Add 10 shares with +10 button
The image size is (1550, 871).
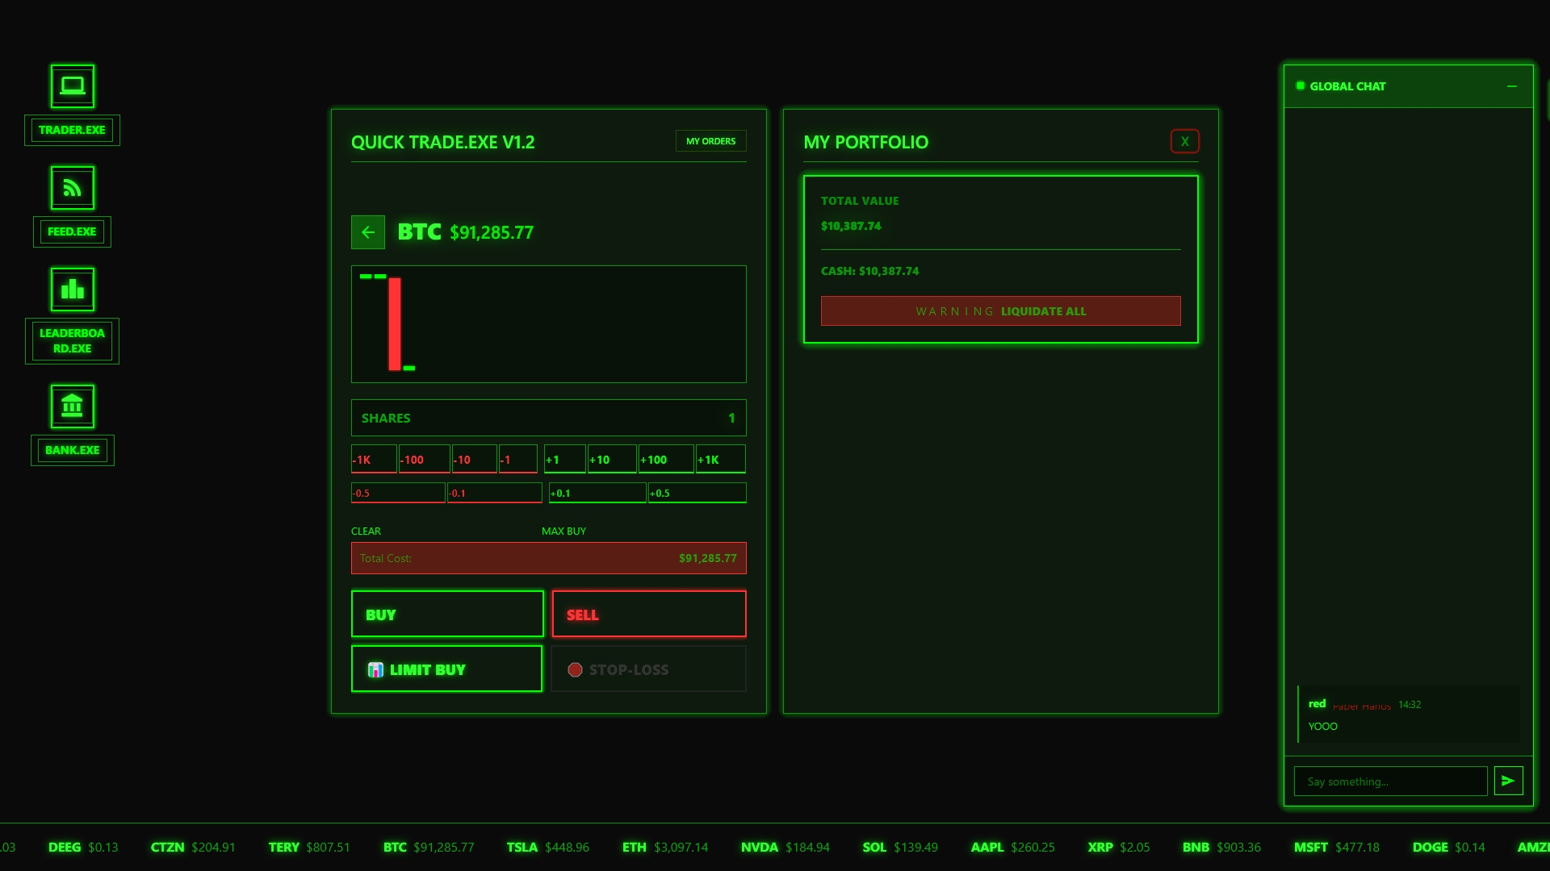point(611,459)
